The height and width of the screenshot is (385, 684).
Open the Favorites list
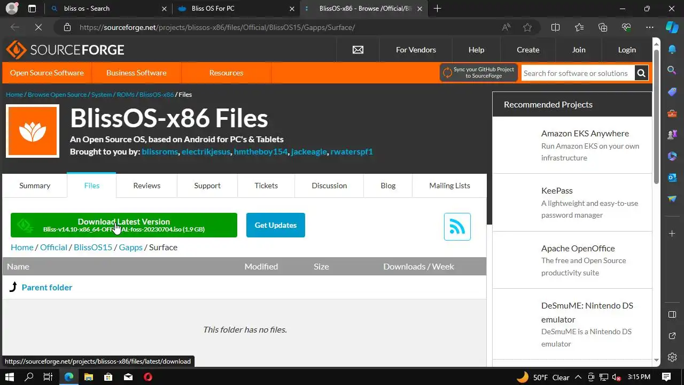(579, 27)
